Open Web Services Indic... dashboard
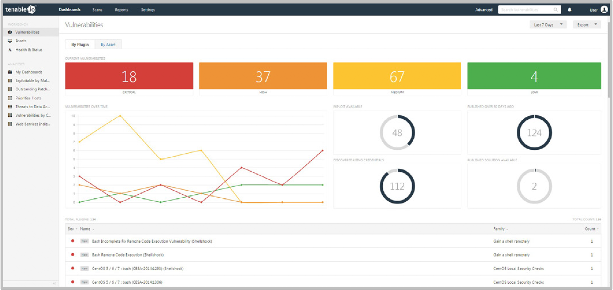The height and width of the screenshot is (290, 613). tap(33, 124)
